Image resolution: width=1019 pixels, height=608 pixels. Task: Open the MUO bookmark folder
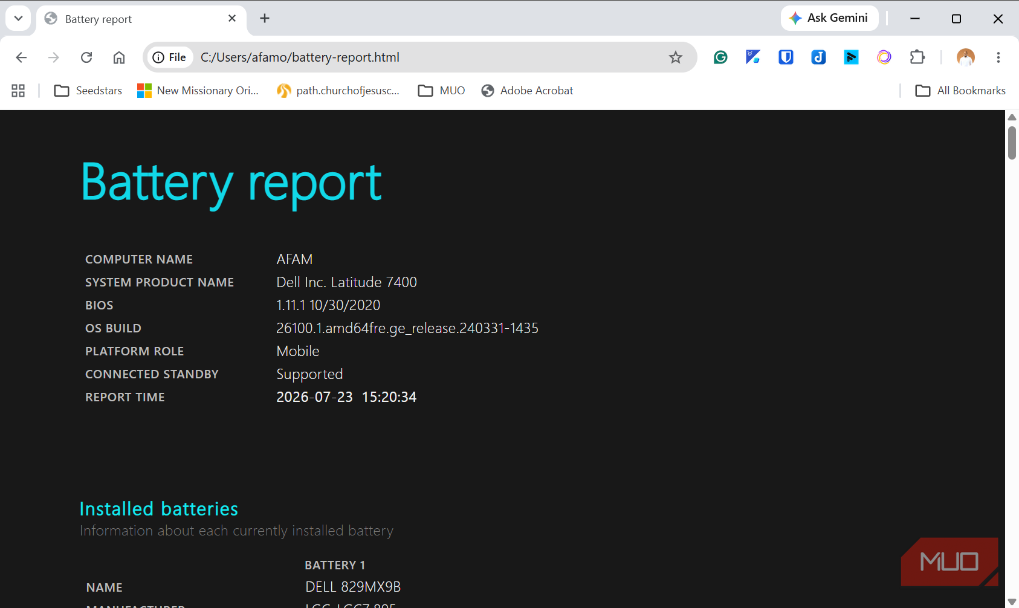(442, 91)
